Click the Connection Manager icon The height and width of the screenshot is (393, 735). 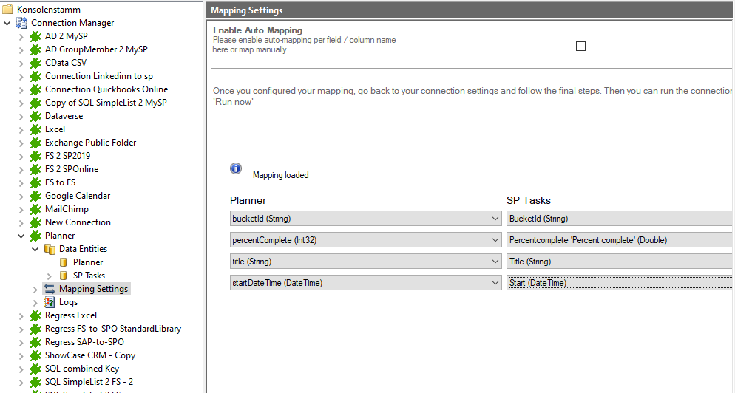[21, 23]
